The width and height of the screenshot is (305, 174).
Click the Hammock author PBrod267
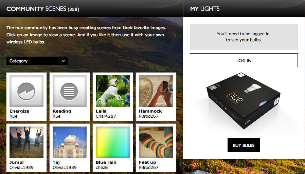coord(149,116)
